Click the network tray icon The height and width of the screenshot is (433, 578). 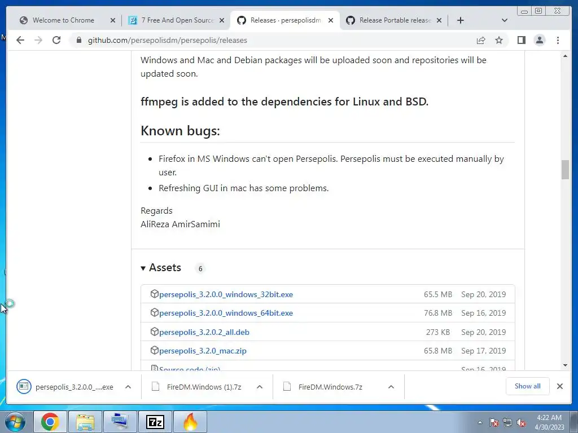click(x=507, y=422)
